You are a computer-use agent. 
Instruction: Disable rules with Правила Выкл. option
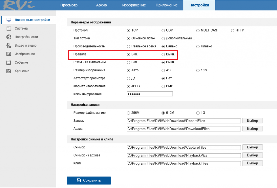tap(163, 54)
